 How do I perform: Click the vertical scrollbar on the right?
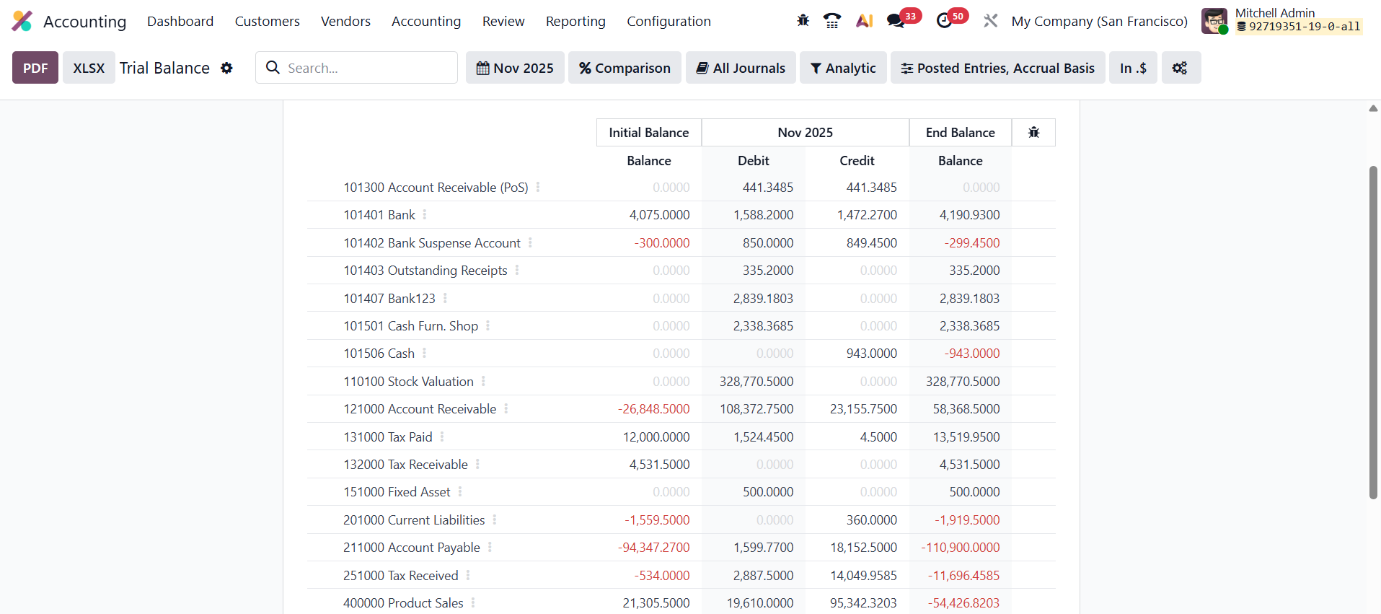[1373, 332]
